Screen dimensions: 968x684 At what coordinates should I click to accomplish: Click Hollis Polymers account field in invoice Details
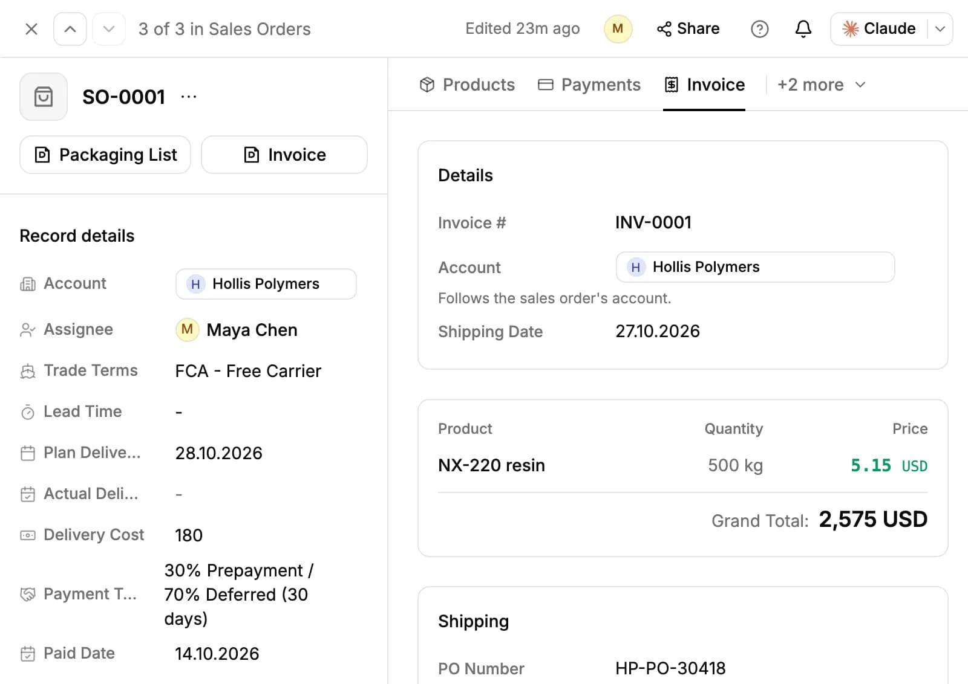coord(755,267)
